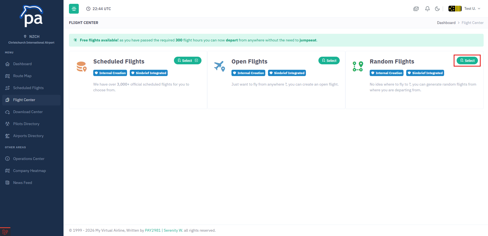Click the Dashboard breadcrumb link

point(446,23)
